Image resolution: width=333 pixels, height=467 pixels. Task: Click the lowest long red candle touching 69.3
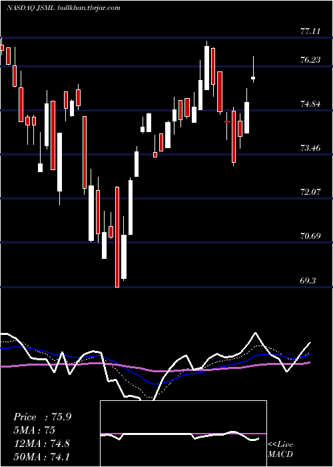pyautogui.click(x=117, y=237)
